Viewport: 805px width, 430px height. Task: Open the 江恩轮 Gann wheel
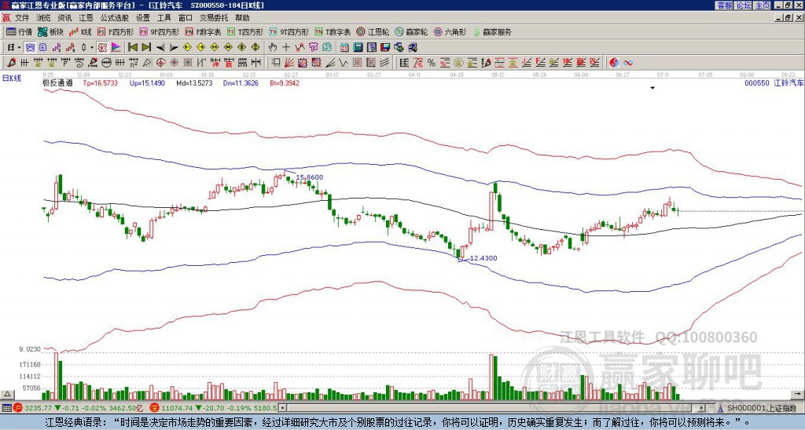(373, 31)
